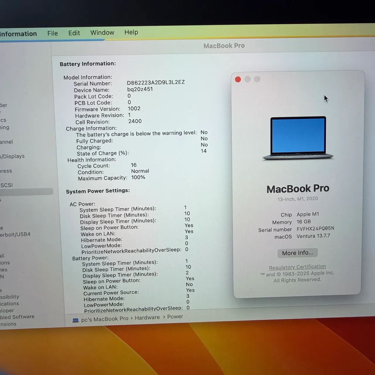Image resolution: width=375 pixels, height=375 pixels.
Task: Click the System Power Settings heading
Action: coord(98,191)
